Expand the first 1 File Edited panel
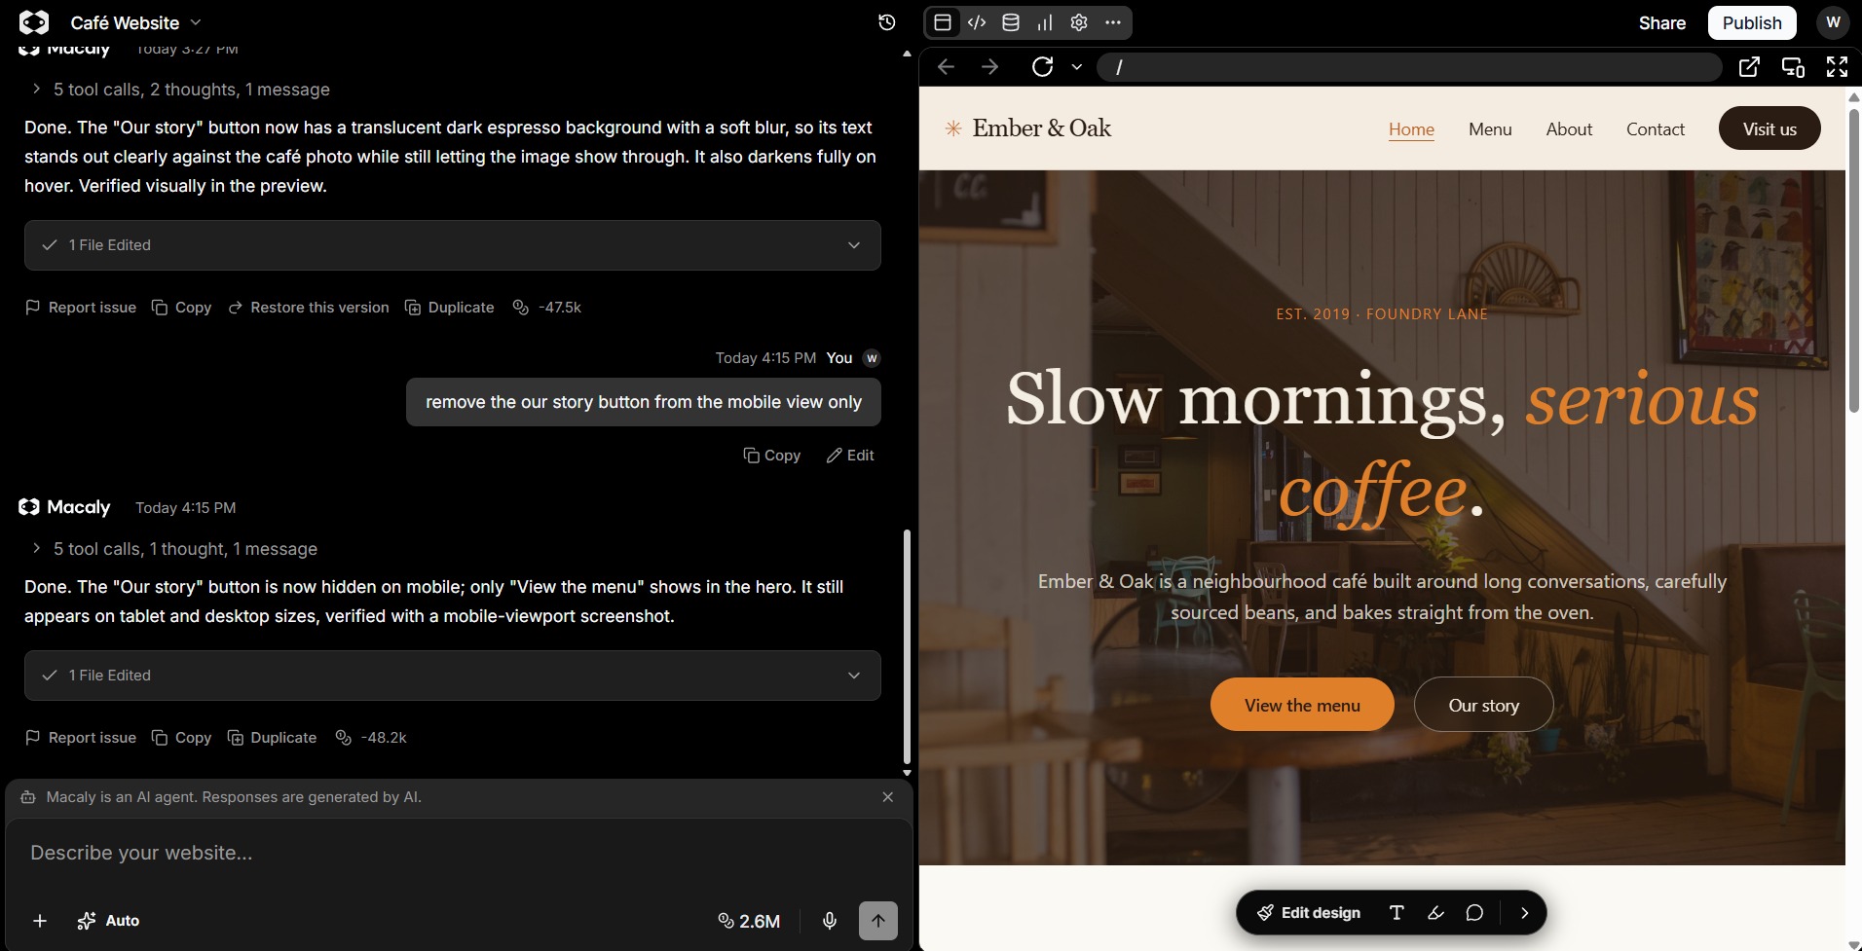Viewport: 1862px width, 951px height. (453, 245)
